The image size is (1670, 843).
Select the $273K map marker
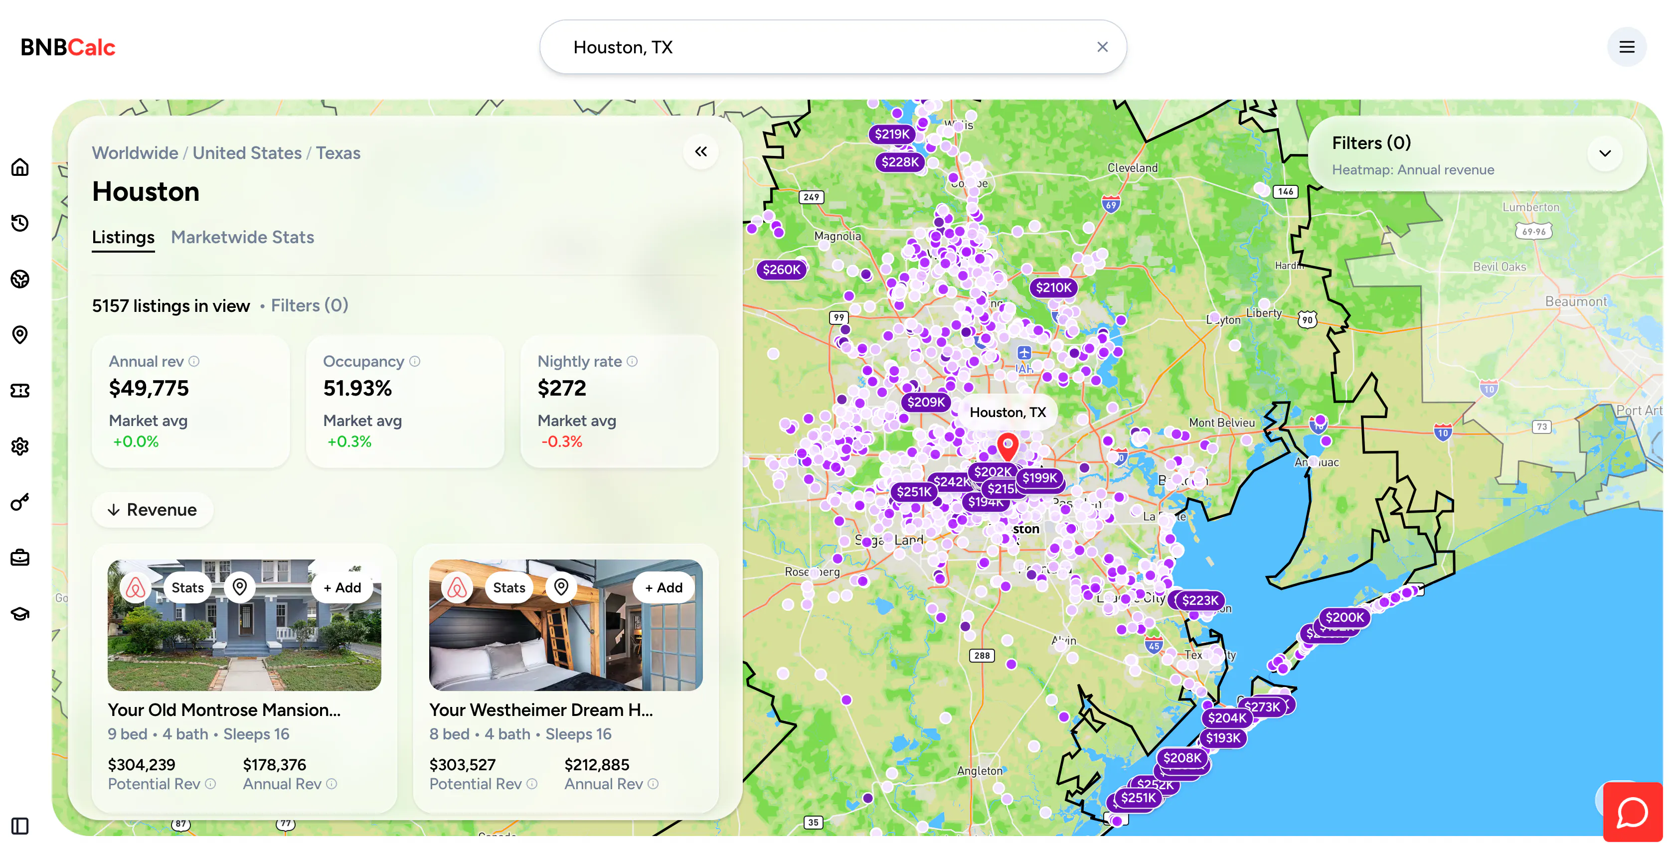[x=1263, y=706]
